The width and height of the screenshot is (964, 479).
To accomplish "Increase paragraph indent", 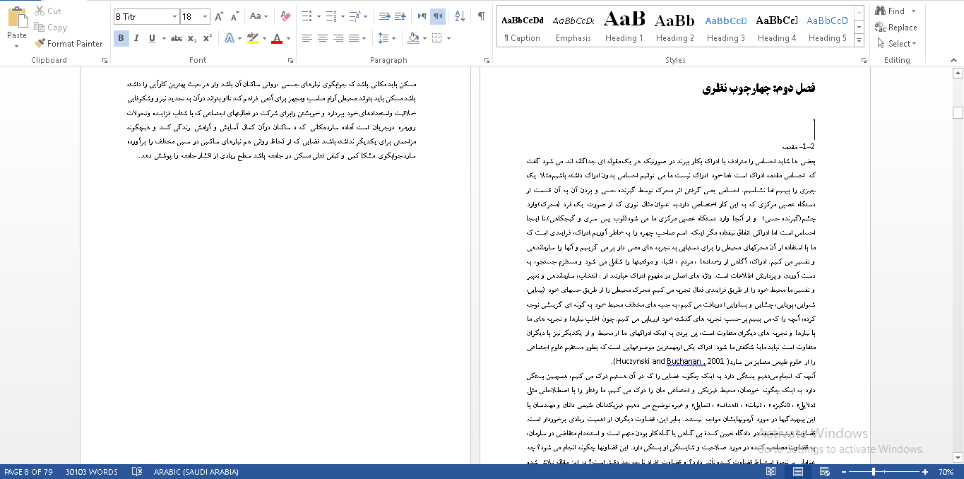I will point(400,16).
